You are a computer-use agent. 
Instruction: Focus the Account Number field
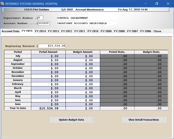[44, 23]
